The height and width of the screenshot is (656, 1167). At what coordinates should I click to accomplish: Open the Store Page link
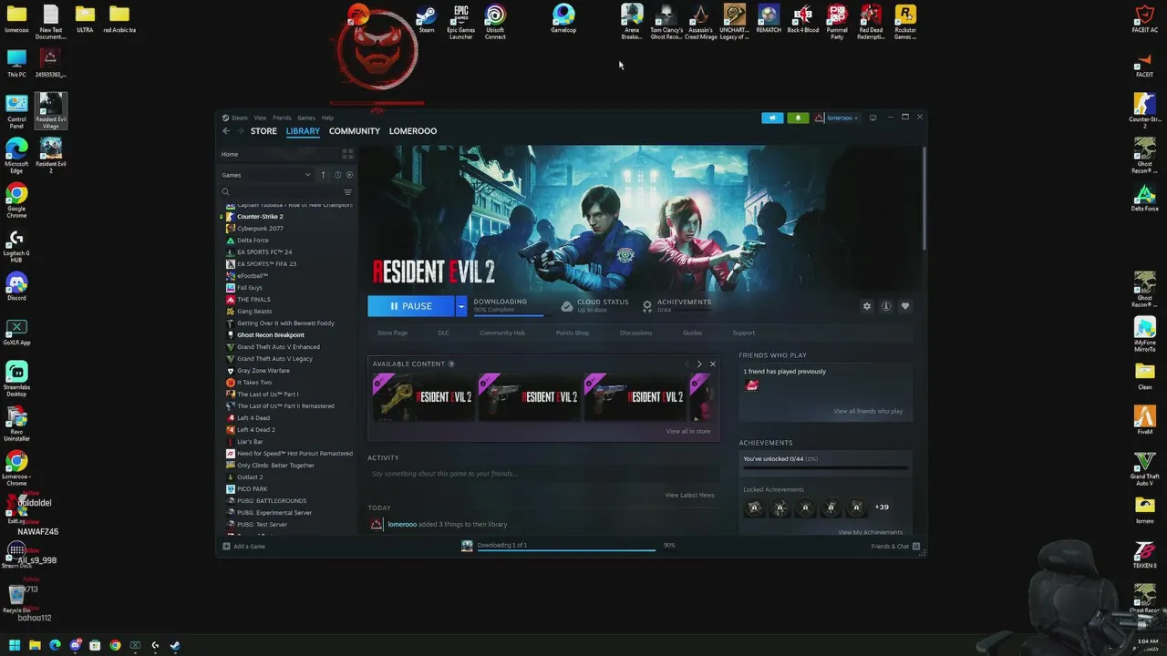coord(393,333)
